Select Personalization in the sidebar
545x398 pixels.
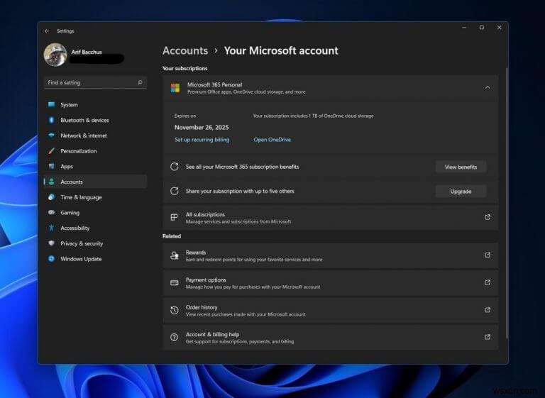pos(95,151)
